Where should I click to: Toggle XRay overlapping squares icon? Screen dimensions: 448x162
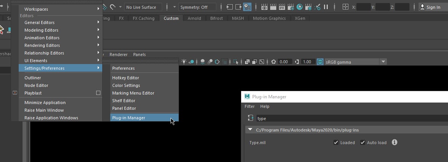point(247,62)
